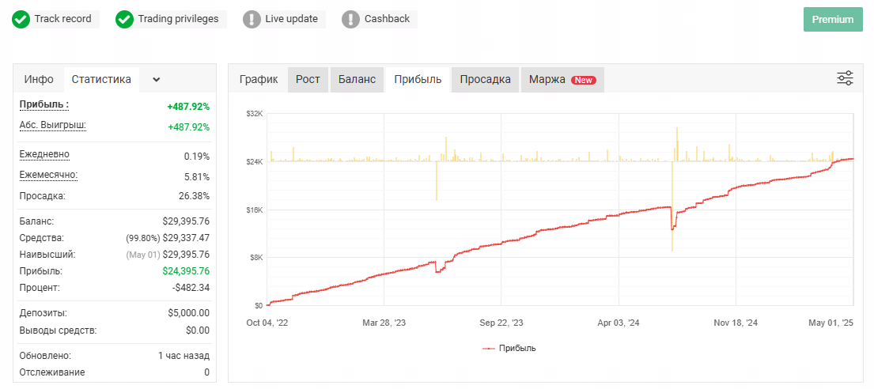874x389 pixels.
Task: Click the Nov 18, '24 axis date
Action: pos(736,323)
